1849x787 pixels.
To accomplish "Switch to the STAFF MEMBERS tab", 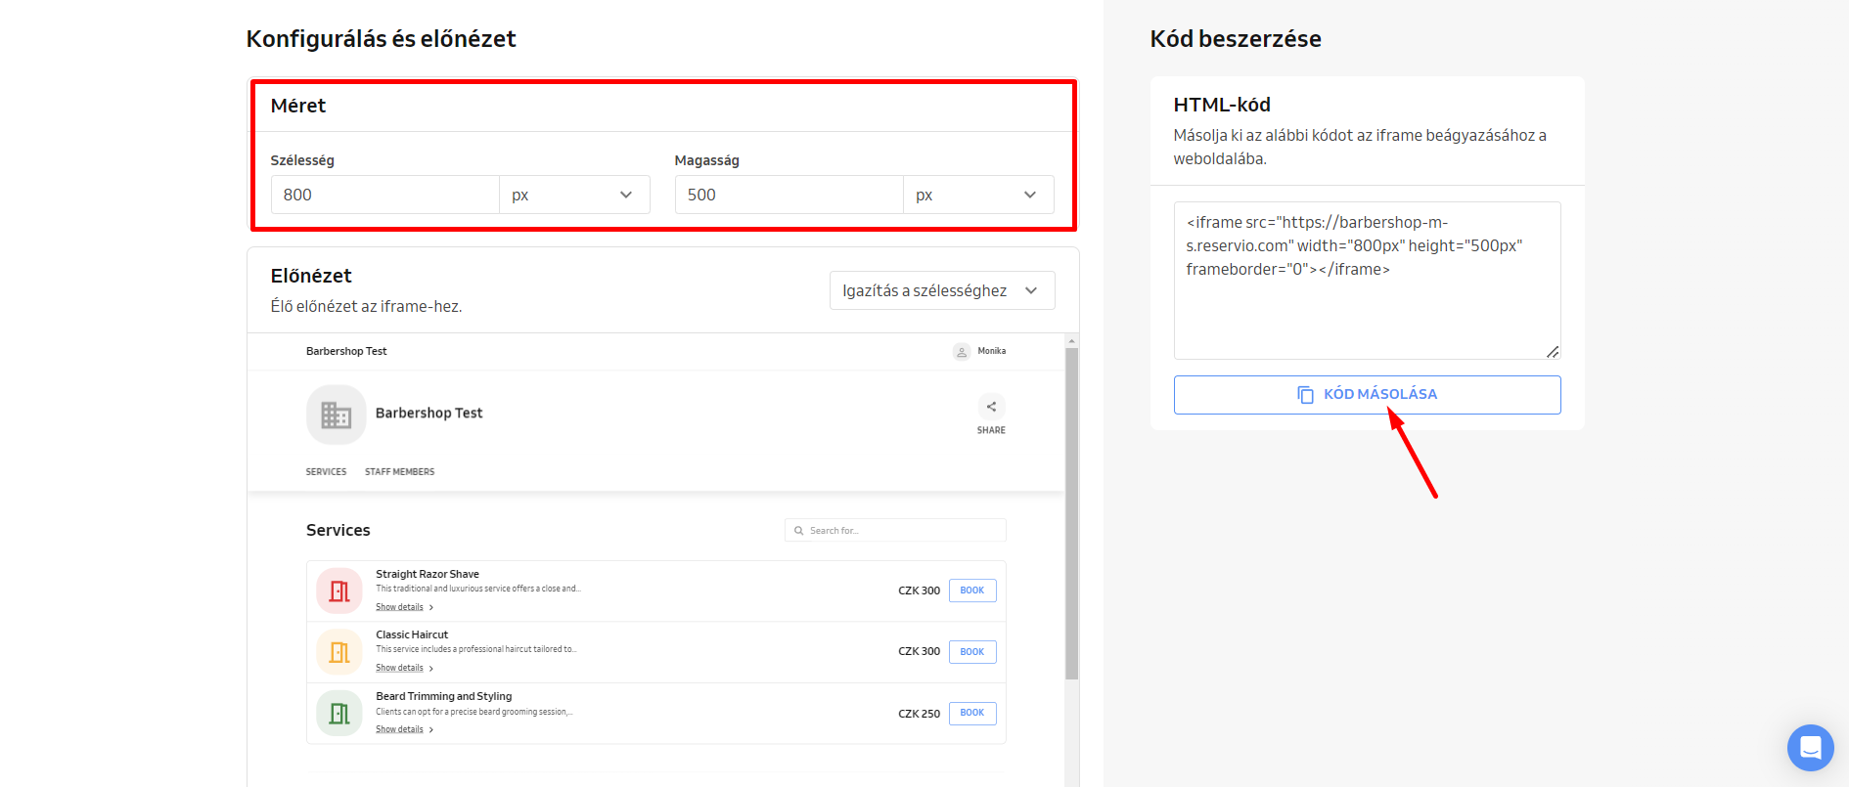I will (399, 472).
